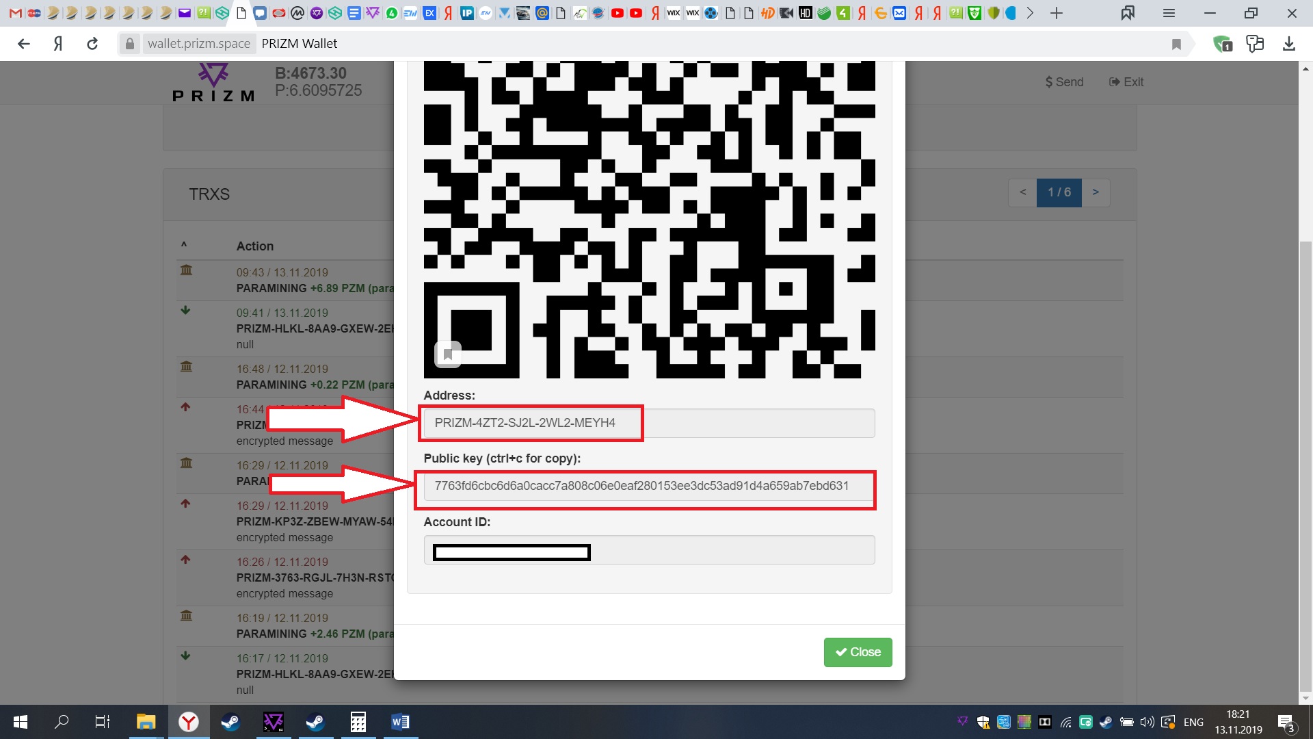Go to the next TRXS page with >

point(1096,192)
